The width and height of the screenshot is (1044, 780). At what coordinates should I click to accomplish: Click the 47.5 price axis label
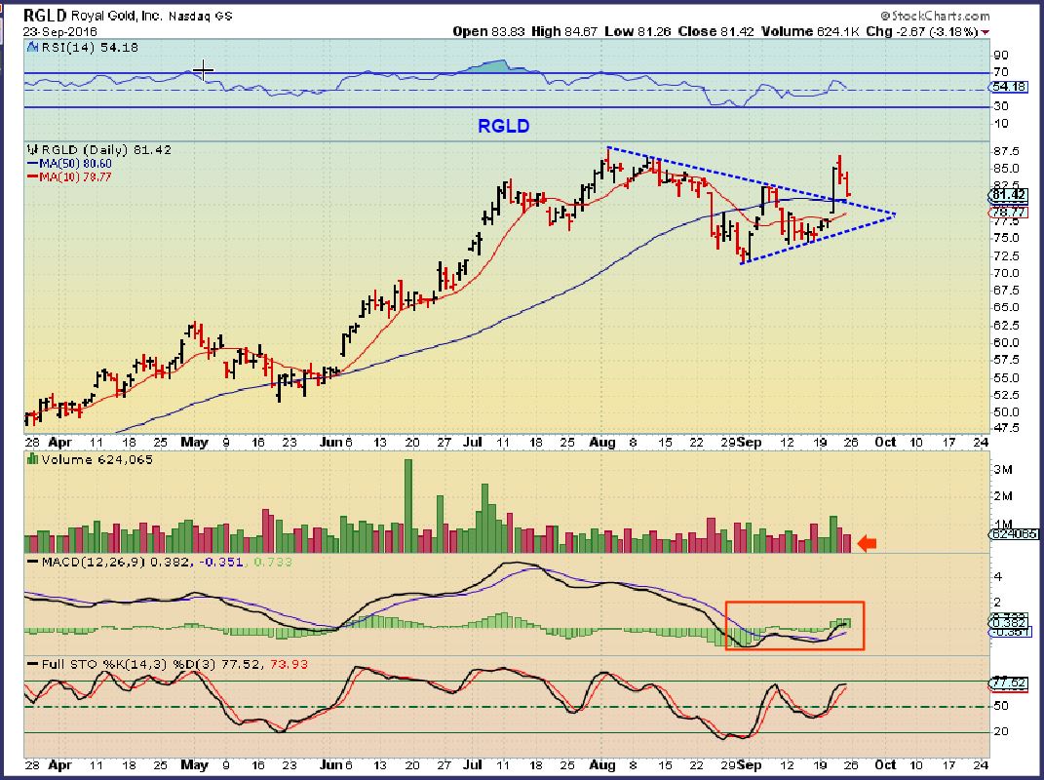(1006, 428)
